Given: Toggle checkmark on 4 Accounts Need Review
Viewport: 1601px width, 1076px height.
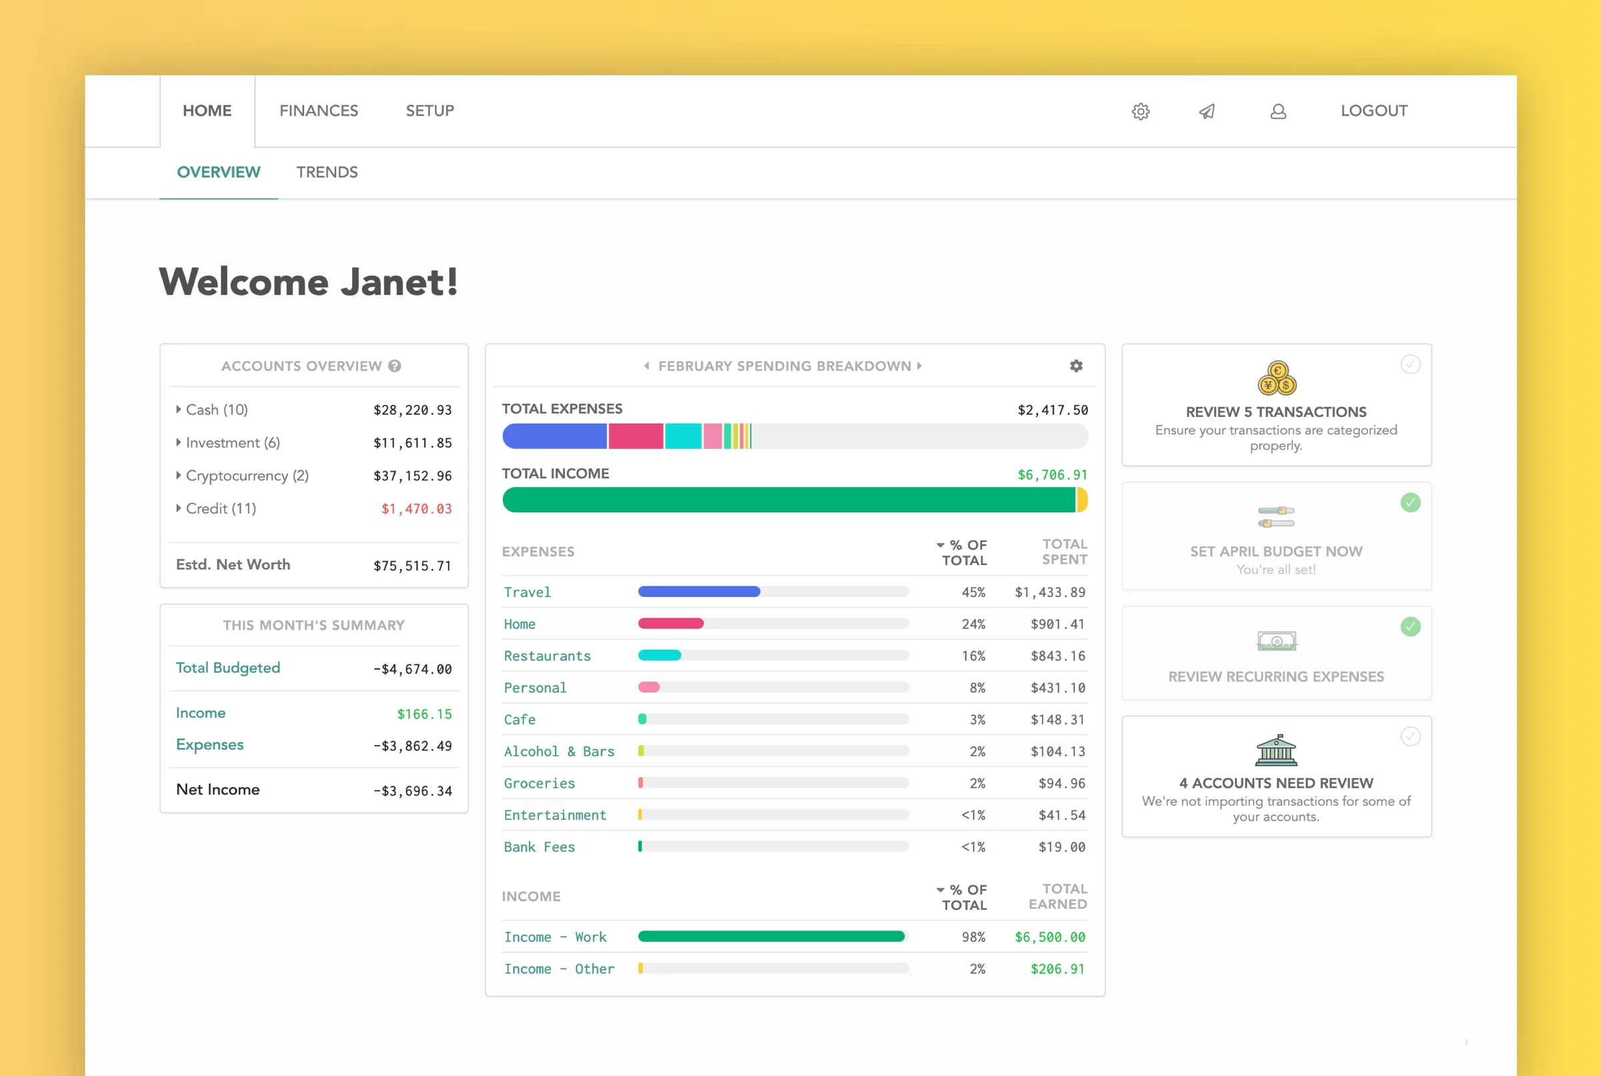Looking at the screenshot, I should point(1410,736).
